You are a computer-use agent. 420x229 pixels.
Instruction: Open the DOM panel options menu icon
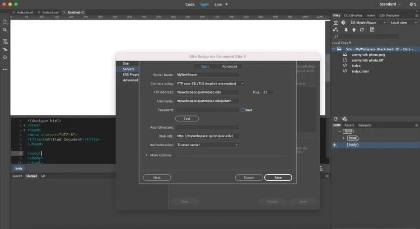[417, 125]
